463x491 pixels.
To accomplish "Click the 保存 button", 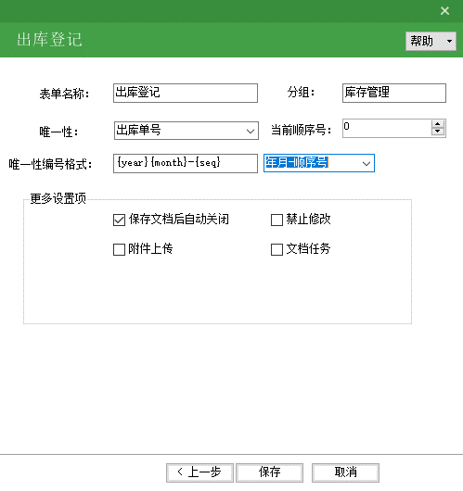I will (x=269, y=472).
